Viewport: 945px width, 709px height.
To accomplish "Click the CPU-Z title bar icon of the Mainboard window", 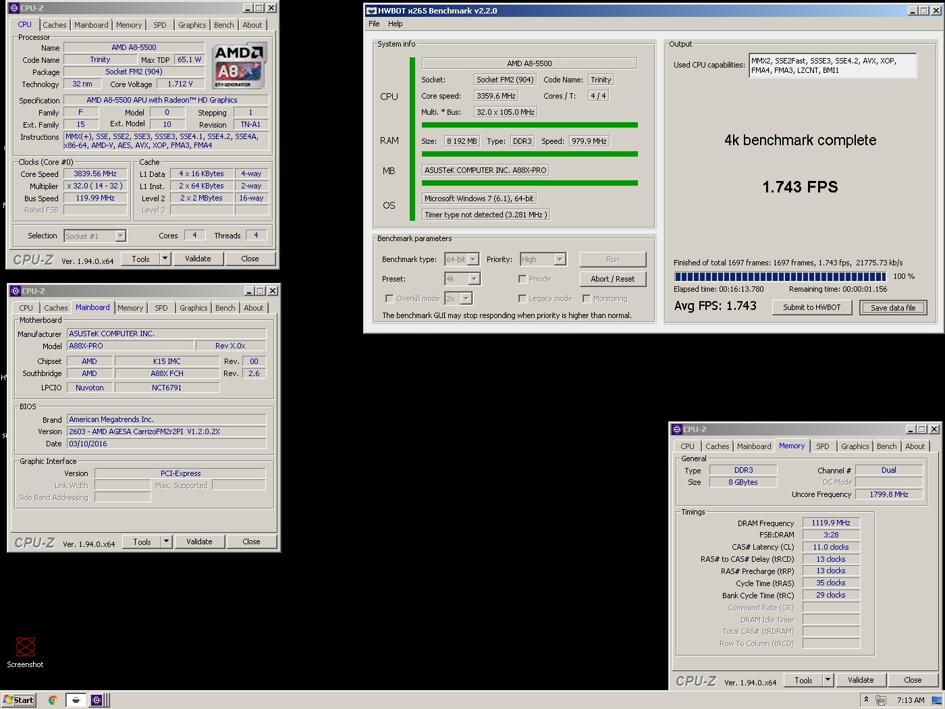I will click(x=15, y=291).
